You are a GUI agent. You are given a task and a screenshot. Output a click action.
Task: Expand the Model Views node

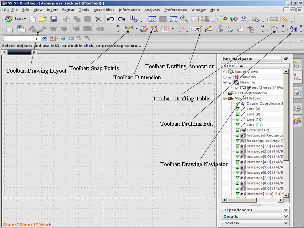click(224, 72)
